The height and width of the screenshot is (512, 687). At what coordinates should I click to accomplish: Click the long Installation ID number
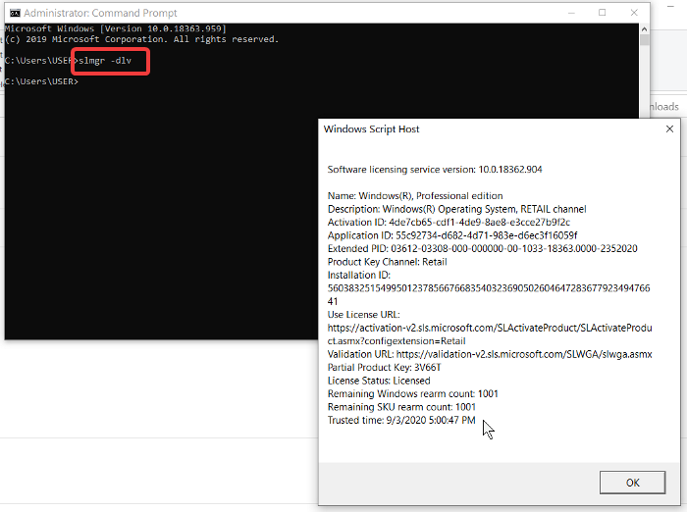[489, 295]
